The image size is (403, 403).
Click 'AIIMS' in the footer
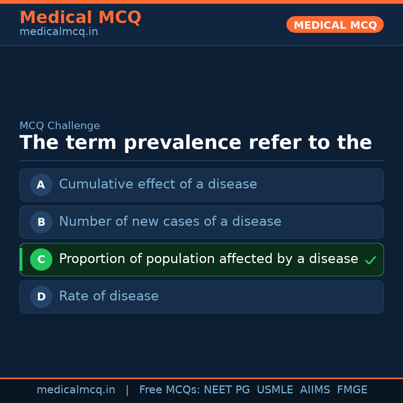pos(315,390)
